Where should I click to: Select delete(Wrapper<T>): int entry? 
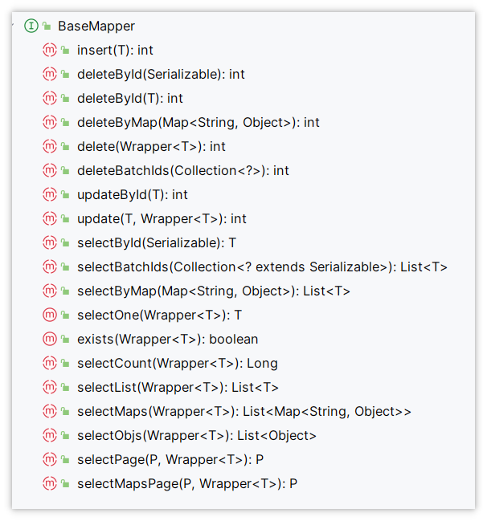[151, 147]
